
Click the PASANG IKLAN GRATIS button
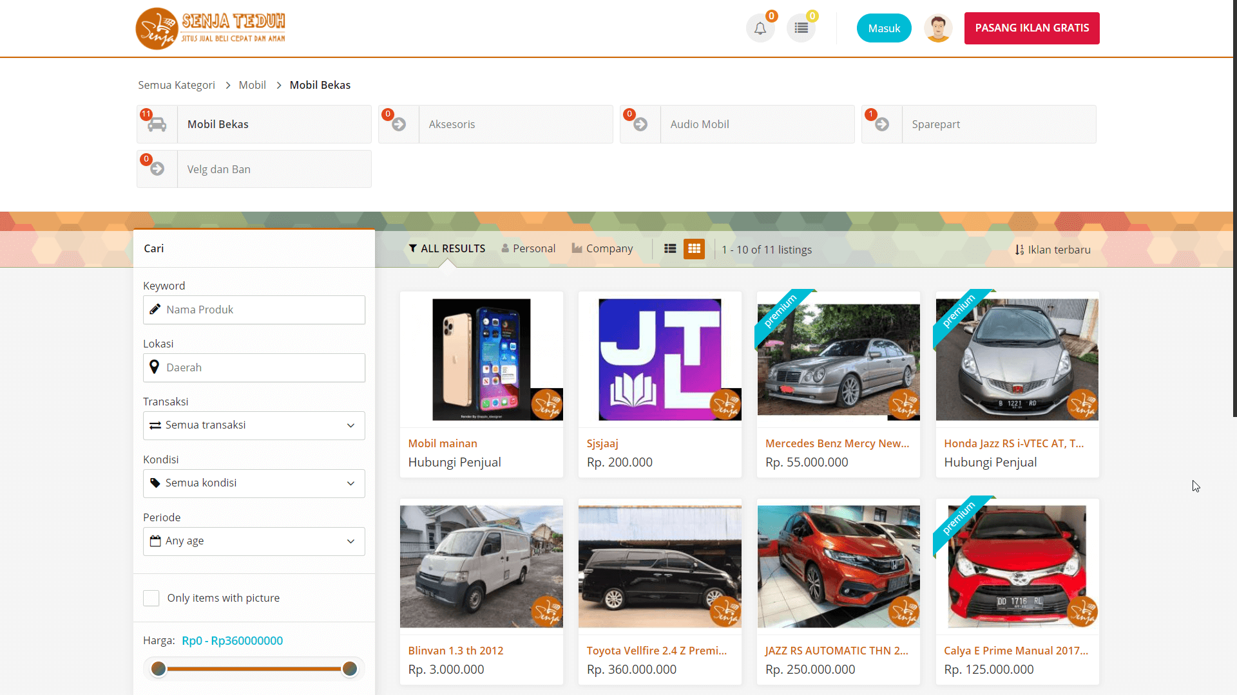(1031, 28)
